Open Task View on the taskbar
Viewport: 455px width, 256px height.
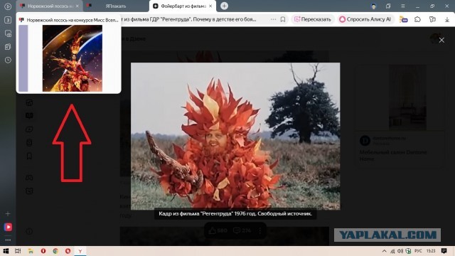(x=18, y=251)
